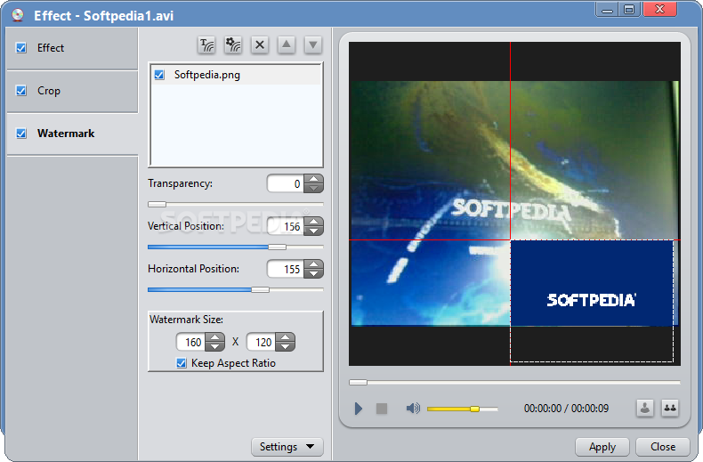703x462 pixels.
Task: Open the Crop tab
Action: [72, 91]
